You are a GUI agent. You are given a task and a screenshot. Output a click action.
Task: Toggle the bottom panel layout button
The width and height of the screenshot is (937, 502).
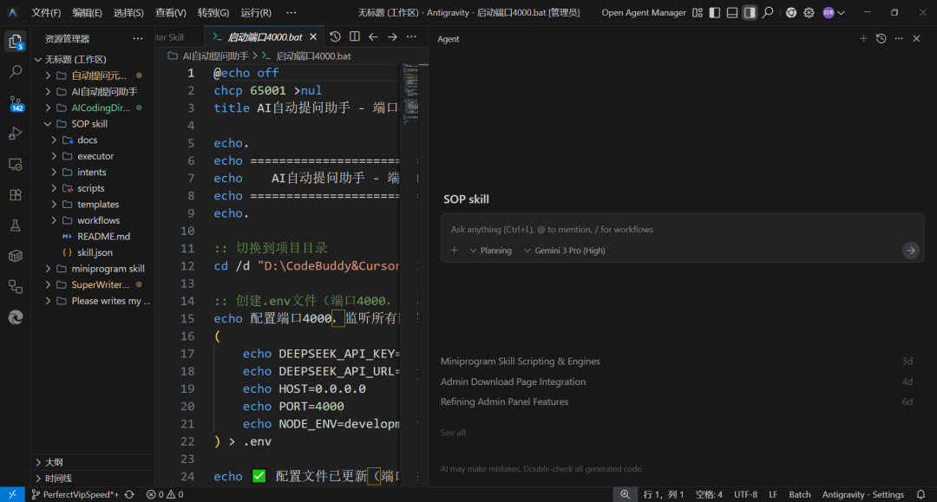732,13
